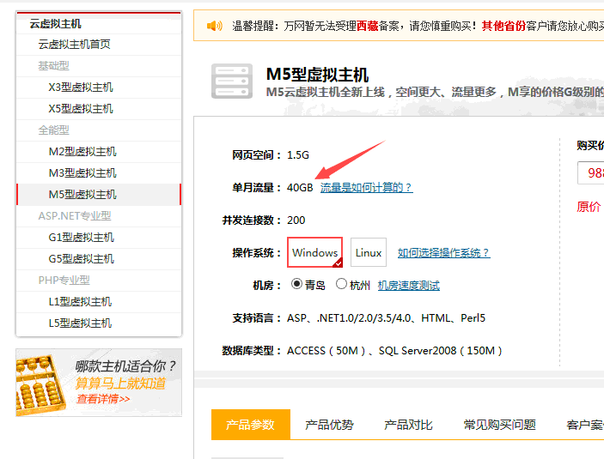Switch to the 产品优势 tab
This screenshot has height=459, width=604.
point(329,425)
